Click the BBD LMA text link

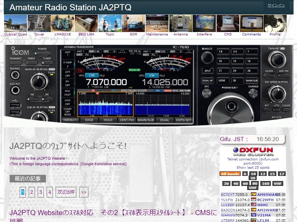pos(86,34)
